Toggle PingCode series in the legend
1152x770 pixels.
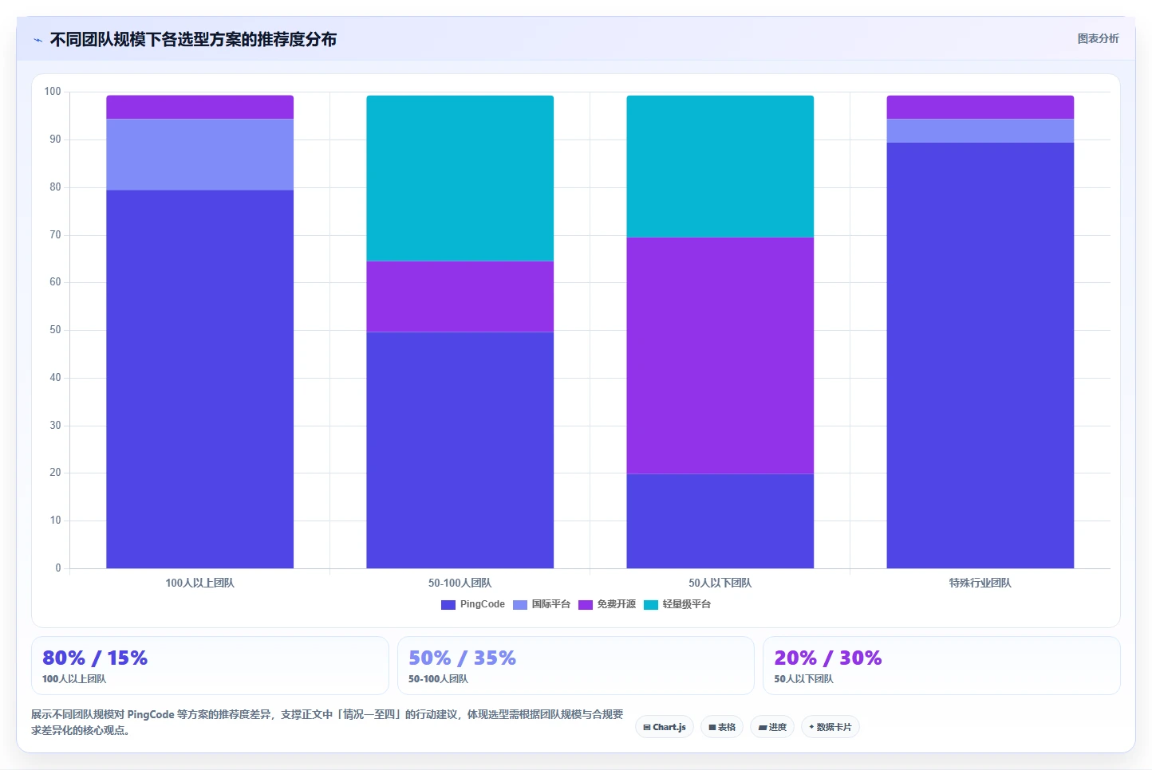(473, 604)
